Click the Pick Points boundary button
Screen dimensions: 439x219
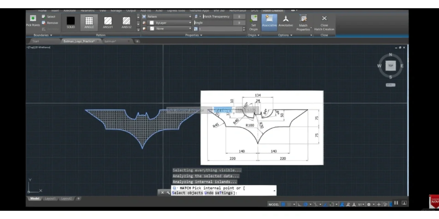[33, 21]
